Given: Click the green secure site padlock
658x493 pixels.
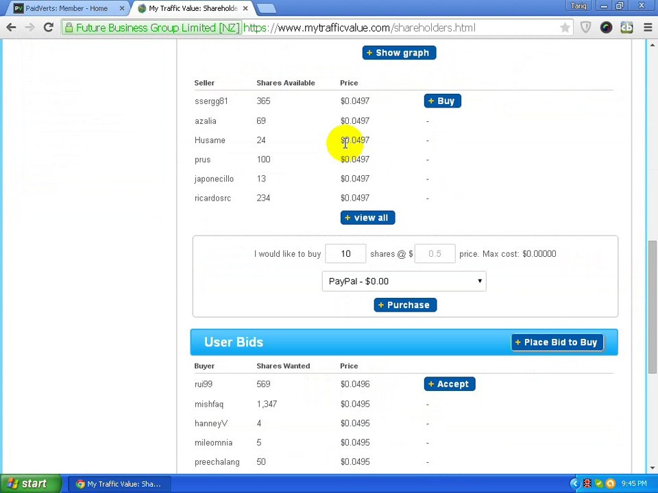Looking at the screenshot, I should point(69,27).
